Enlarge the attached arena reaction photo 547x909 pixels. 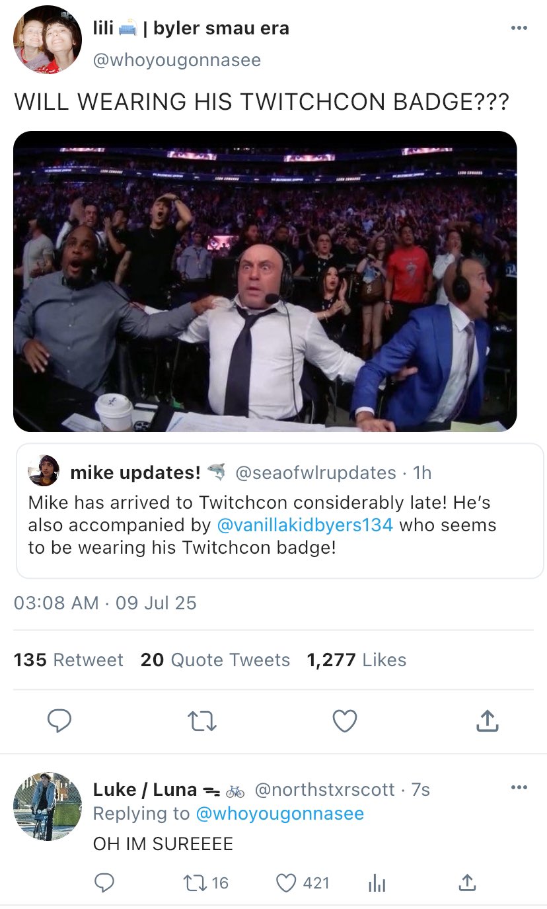[265, 281]
